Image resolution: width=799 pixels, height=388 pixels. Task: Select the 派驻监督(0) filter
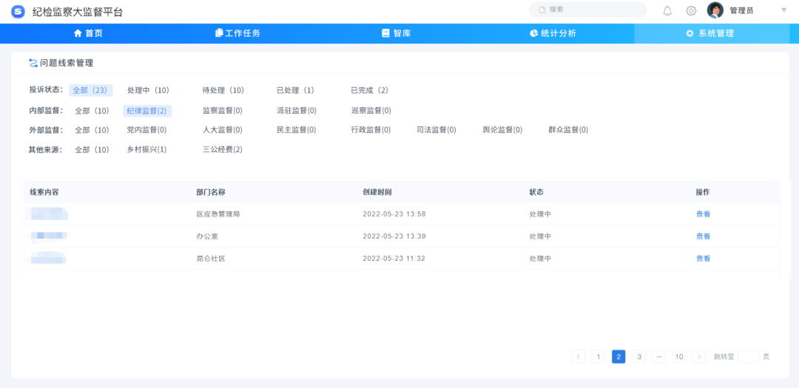pos(297,111)
